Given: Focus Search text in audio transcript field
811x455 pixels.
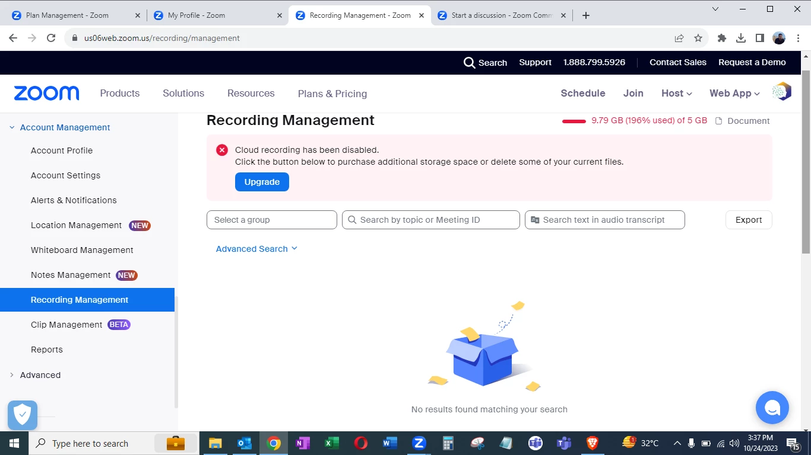Looking at the screenshot, I should point(605,220).
